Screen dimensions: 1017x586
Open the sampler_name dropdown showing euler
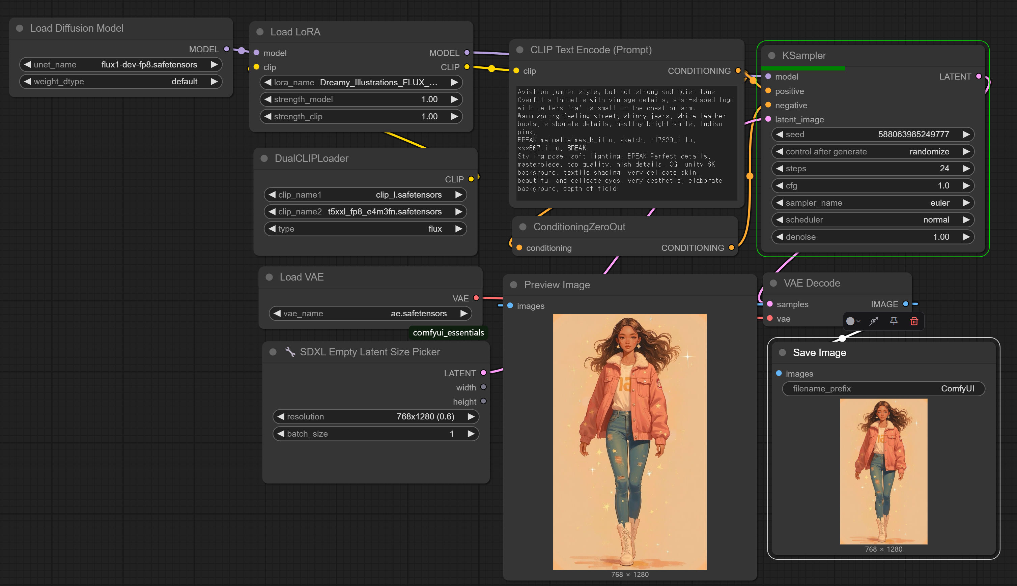873,203
